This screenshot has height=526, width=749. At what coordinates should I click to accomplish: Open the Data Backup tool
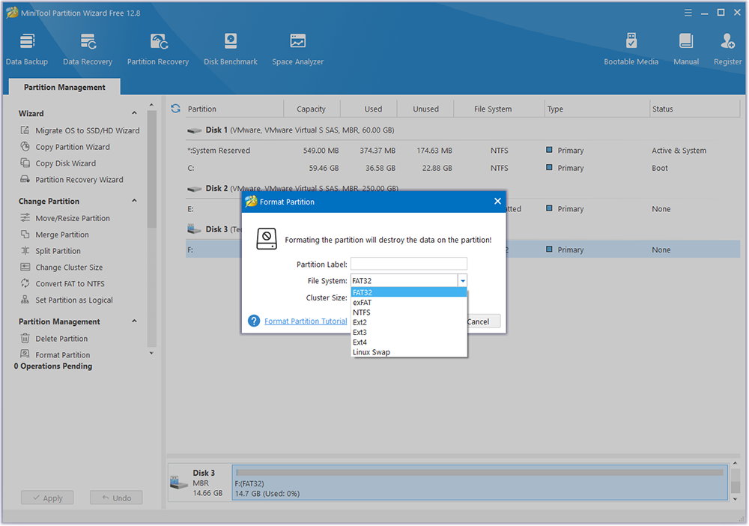(27, 49)
